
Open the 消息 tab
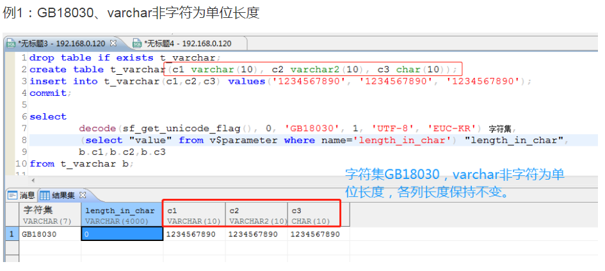click(22, 196)
